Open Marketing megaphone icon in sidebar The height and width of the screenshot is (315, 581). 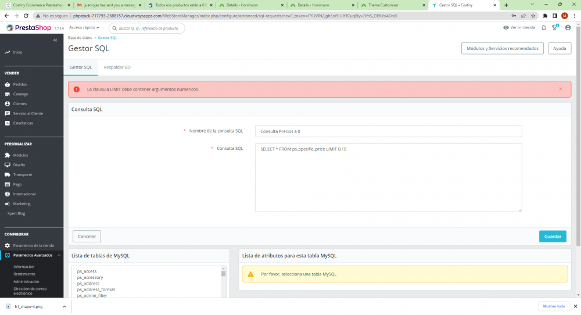click(8, 204)
